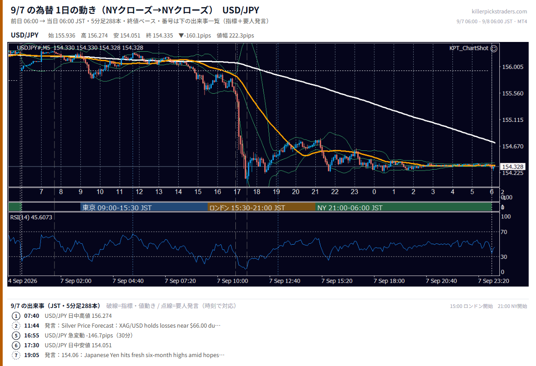Viewport: 536px width, 366px height.
Task: Click the RSI scale value 30
Action: pyautogui.click(x=504, y=257)
